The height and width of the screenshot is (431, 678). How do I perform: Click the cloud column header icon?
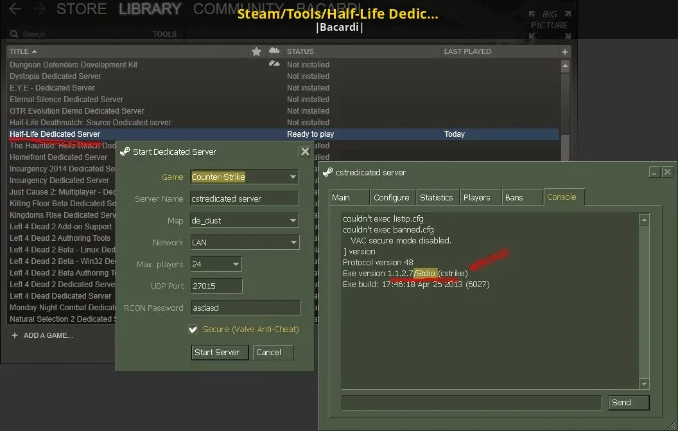(x=274, y=51)
